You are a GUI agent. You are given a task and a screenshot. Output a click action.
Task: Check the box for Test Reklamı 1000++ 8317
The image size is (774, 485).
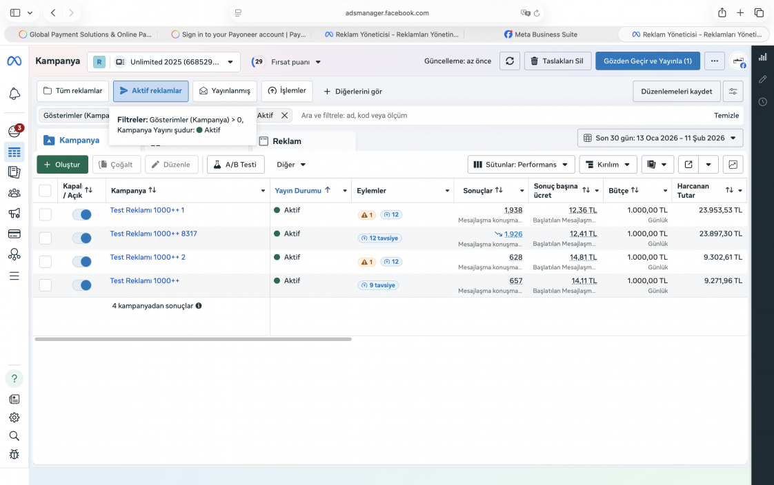point(46,238)
